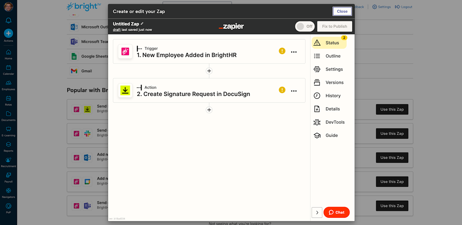
Task: Use the Outlook add Zap template
Action: pyautogui.click(x=392, y=157)
